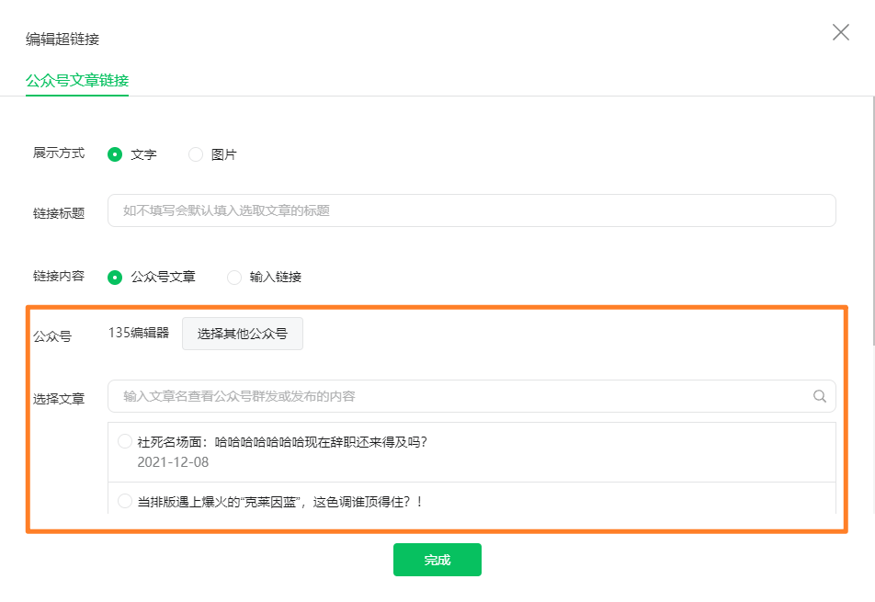Focus the 选择文章 search input
The image size is (875, 602).
[x=460, y=396]
